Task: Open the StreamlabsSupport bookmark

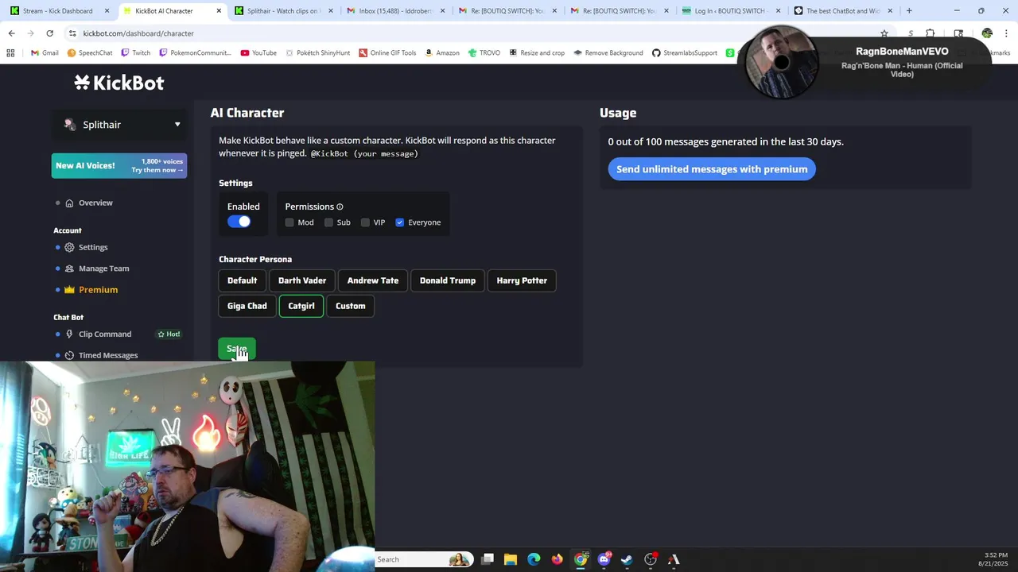Action: [685, 53]
